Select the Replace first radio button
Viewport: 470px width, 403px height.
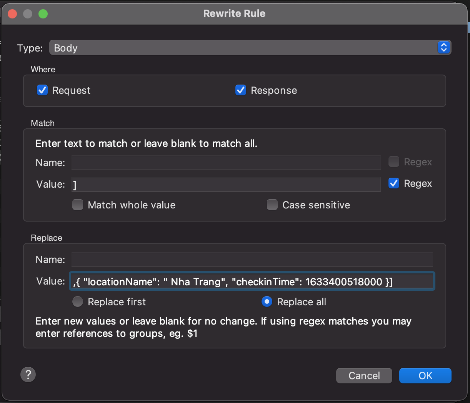tap(78, 301)
